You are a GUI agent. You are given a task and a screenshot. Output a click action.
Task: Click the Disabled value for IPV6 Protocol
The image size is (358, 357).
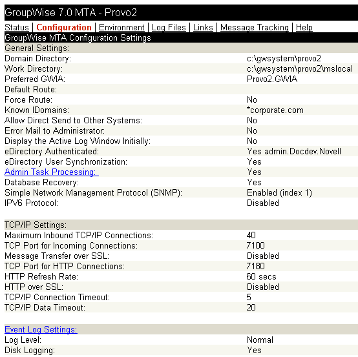263,203
